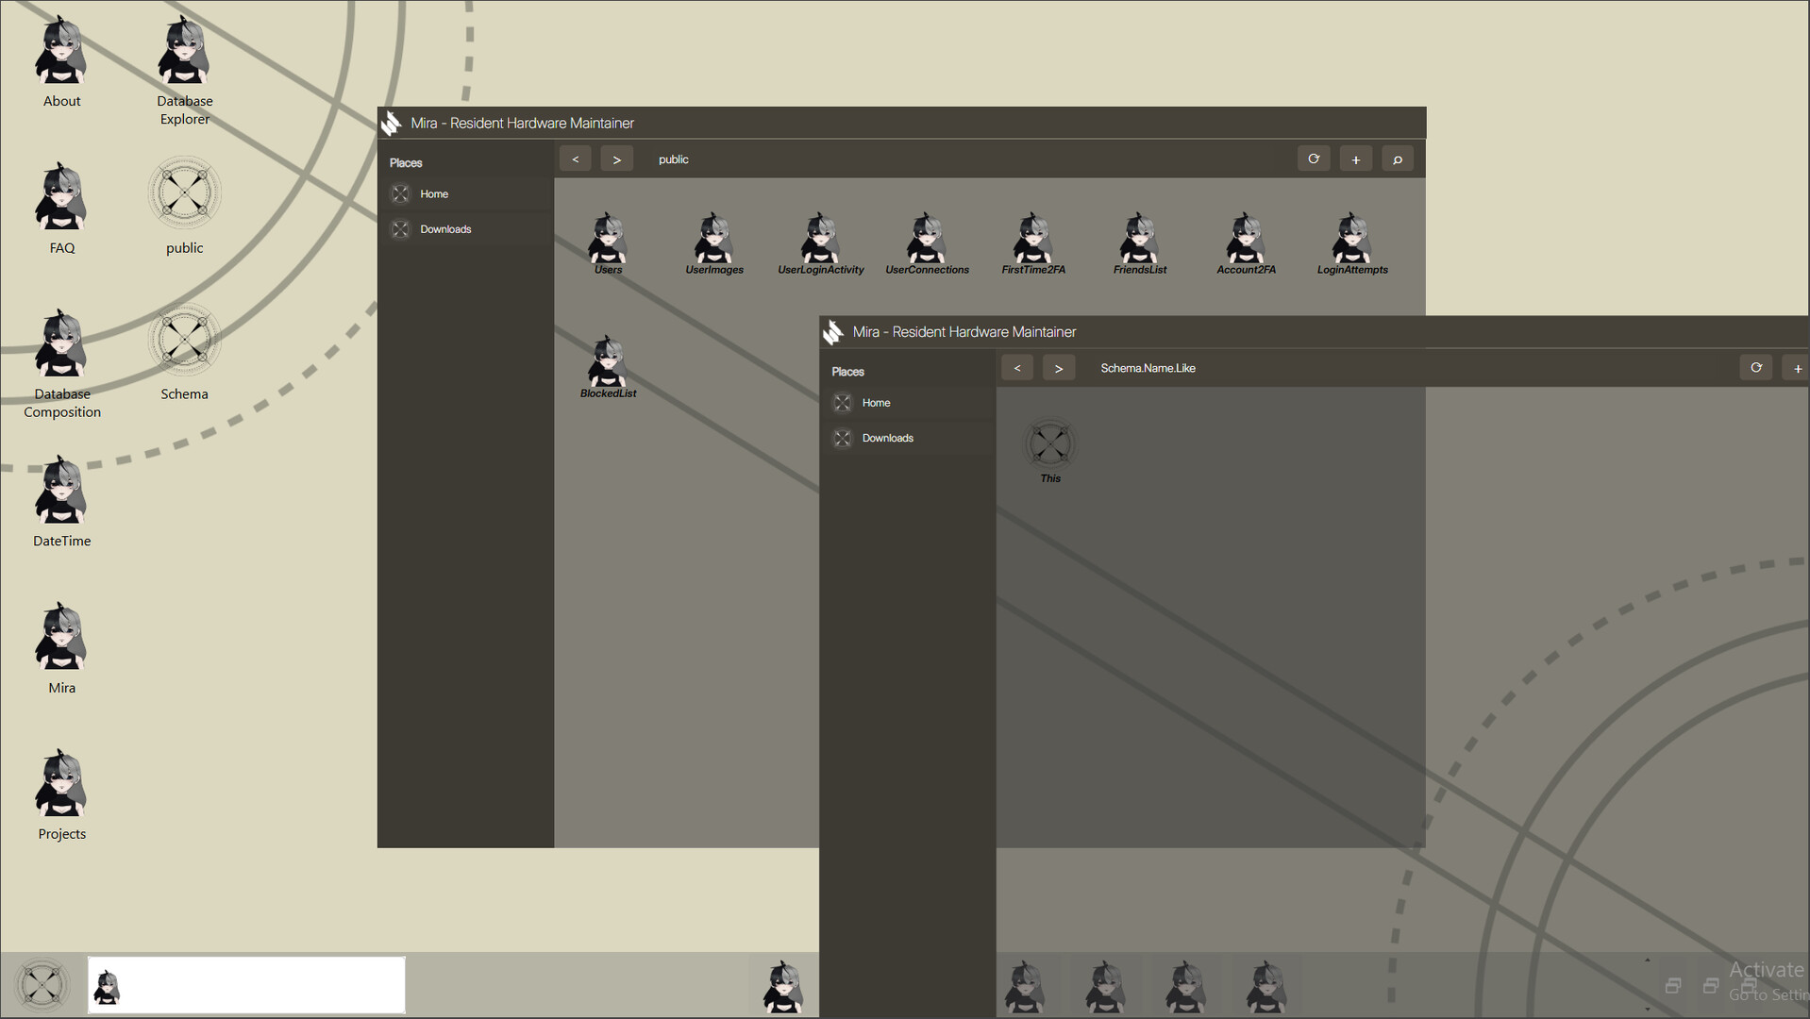Open the FriendsList table icon
The width and height of the screenshot is (1810, 1019).
(1139, 240)
